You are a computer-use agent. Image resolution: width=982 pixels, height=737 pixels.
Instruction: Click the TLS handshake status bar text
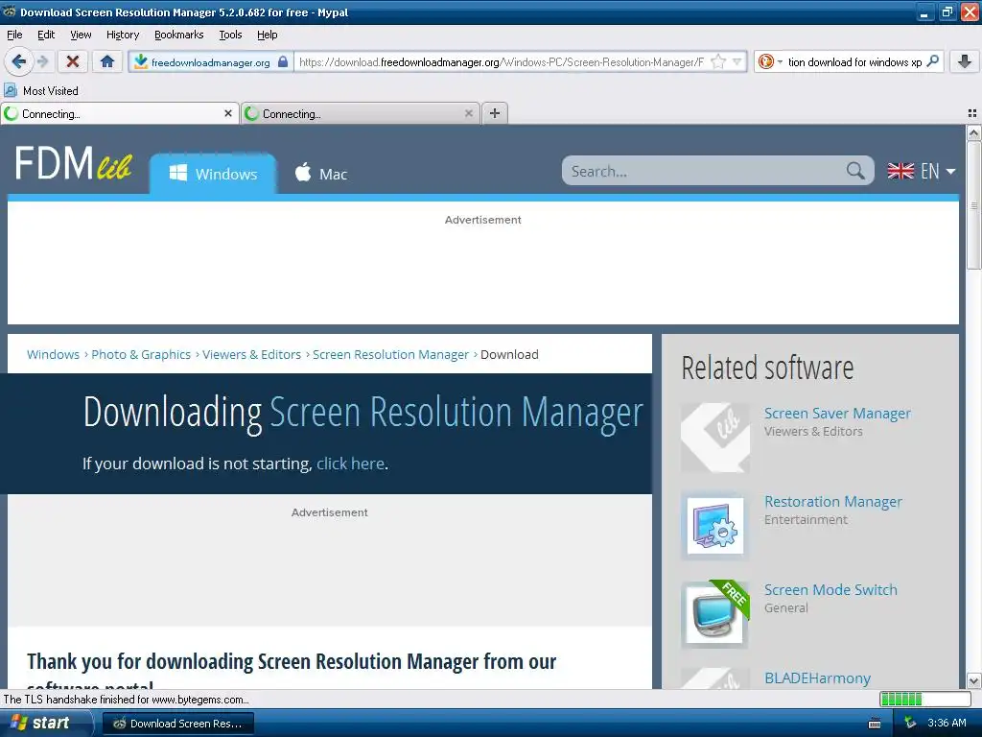pos(126,699)
